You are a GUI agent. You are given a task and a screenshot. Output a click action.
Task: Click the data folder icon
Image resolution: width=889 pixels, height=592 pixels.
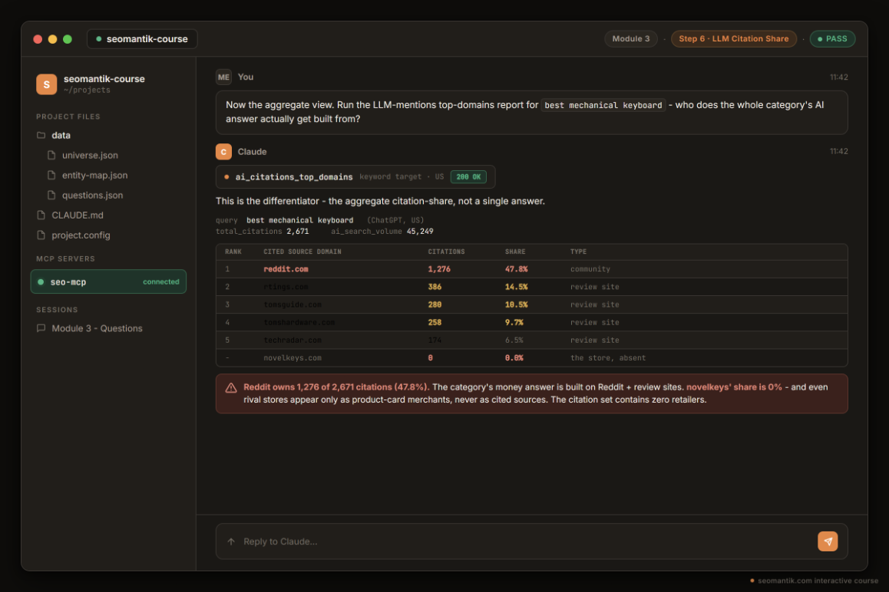[41, 136]
